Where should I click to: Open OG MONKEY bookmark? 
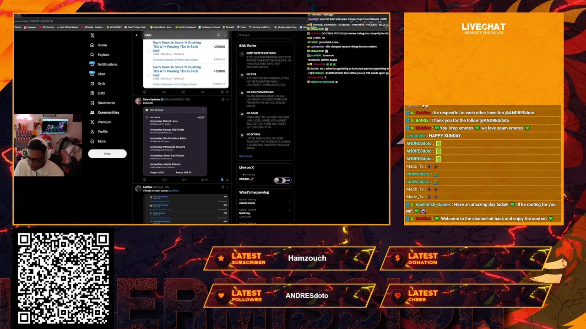coord(114,27)
